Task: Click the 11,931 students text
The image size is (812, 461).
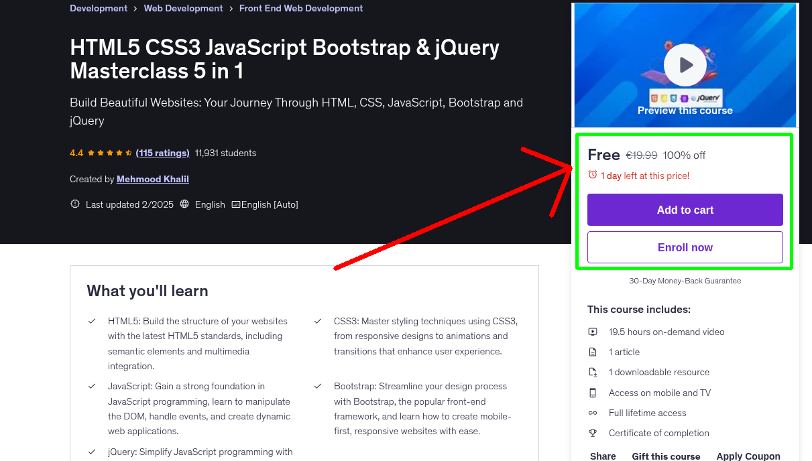Action: click(x=225, y=153)
